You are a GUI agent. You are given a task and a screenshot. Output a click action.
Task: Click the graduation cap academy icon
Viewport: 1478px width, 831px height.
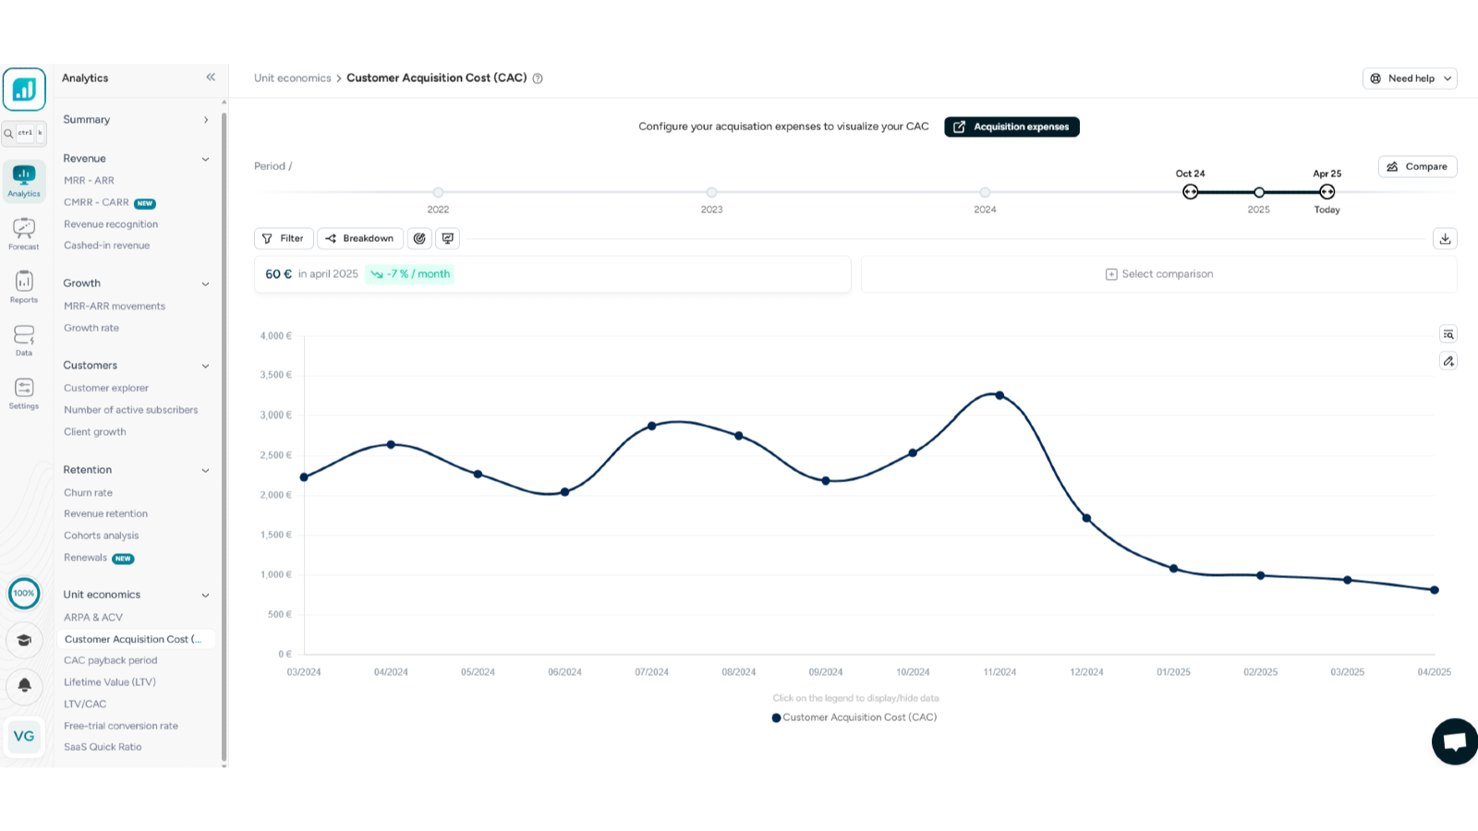[25, 640]
